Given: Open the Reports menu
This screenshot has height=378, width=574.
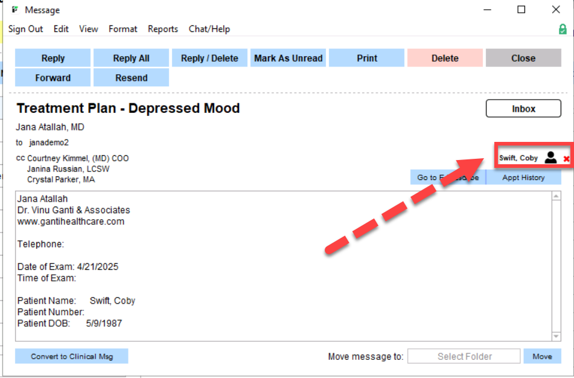Looking at the screenshot, I should point(163,29).
